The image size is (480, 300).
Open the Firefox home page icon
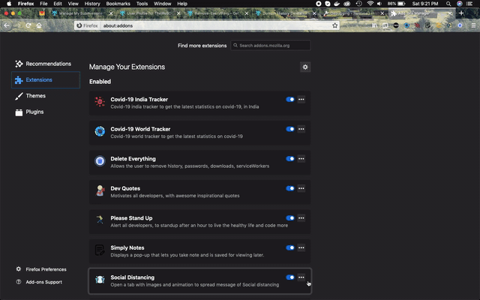pos(39,25)
